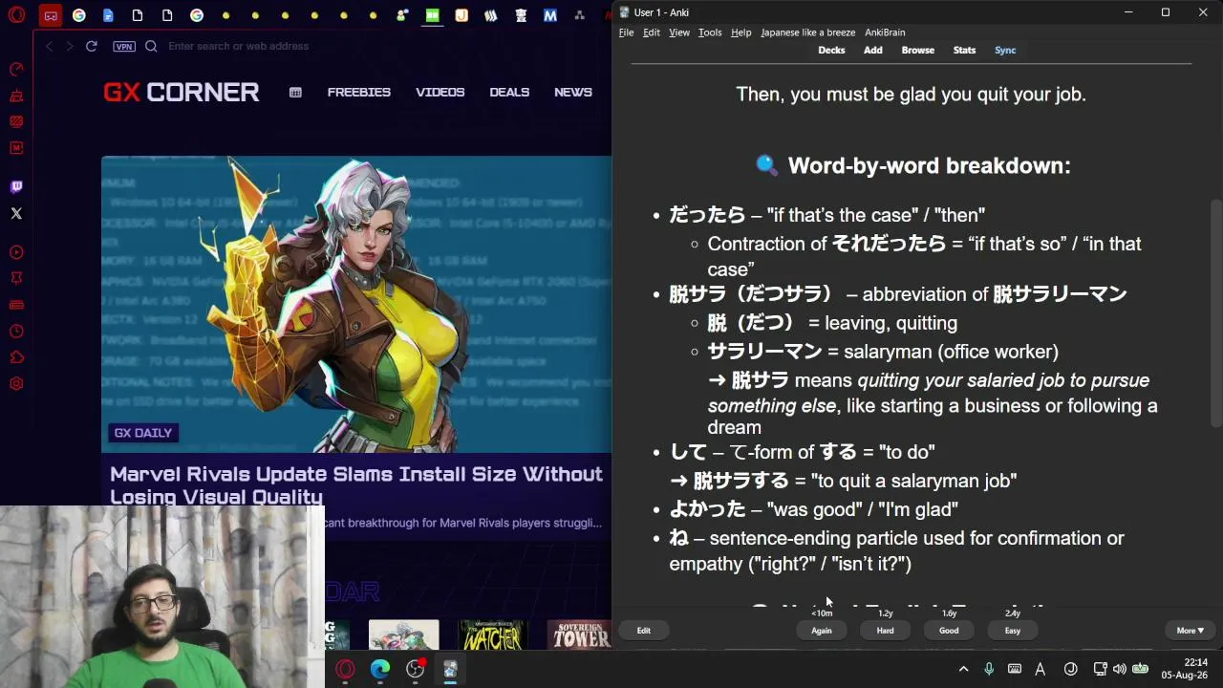Open volume speaker control in system tray
This screenshot has width=1223, height=688.
point(1119,669)
